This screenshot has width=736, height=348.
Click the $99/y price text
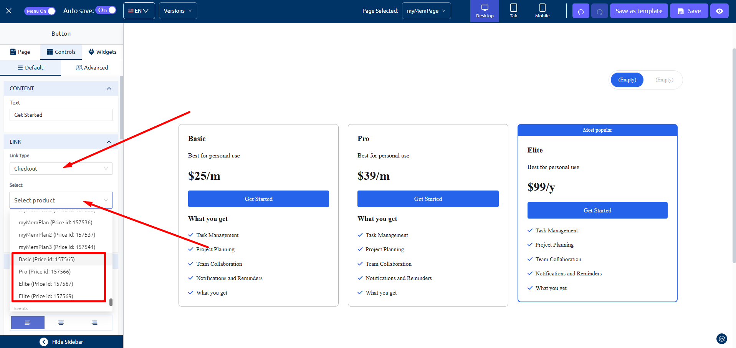click(541, 187)
